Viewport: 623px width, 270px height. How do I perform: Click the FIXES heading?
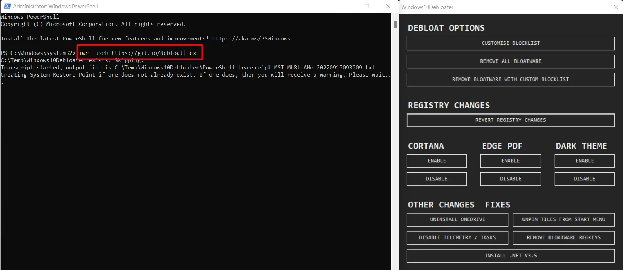coord(497,205)
